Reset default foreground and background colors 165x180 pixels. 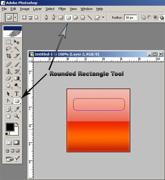tap(7, 134)
